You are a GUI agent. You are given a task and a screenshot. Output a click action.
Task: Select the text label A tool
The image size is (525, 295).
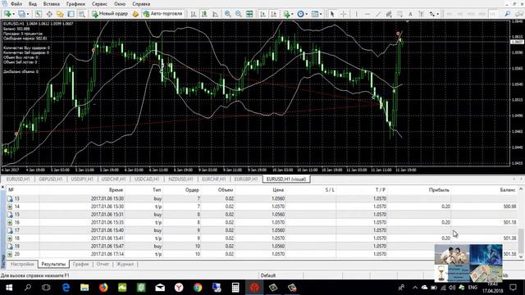tap(410, 14)
